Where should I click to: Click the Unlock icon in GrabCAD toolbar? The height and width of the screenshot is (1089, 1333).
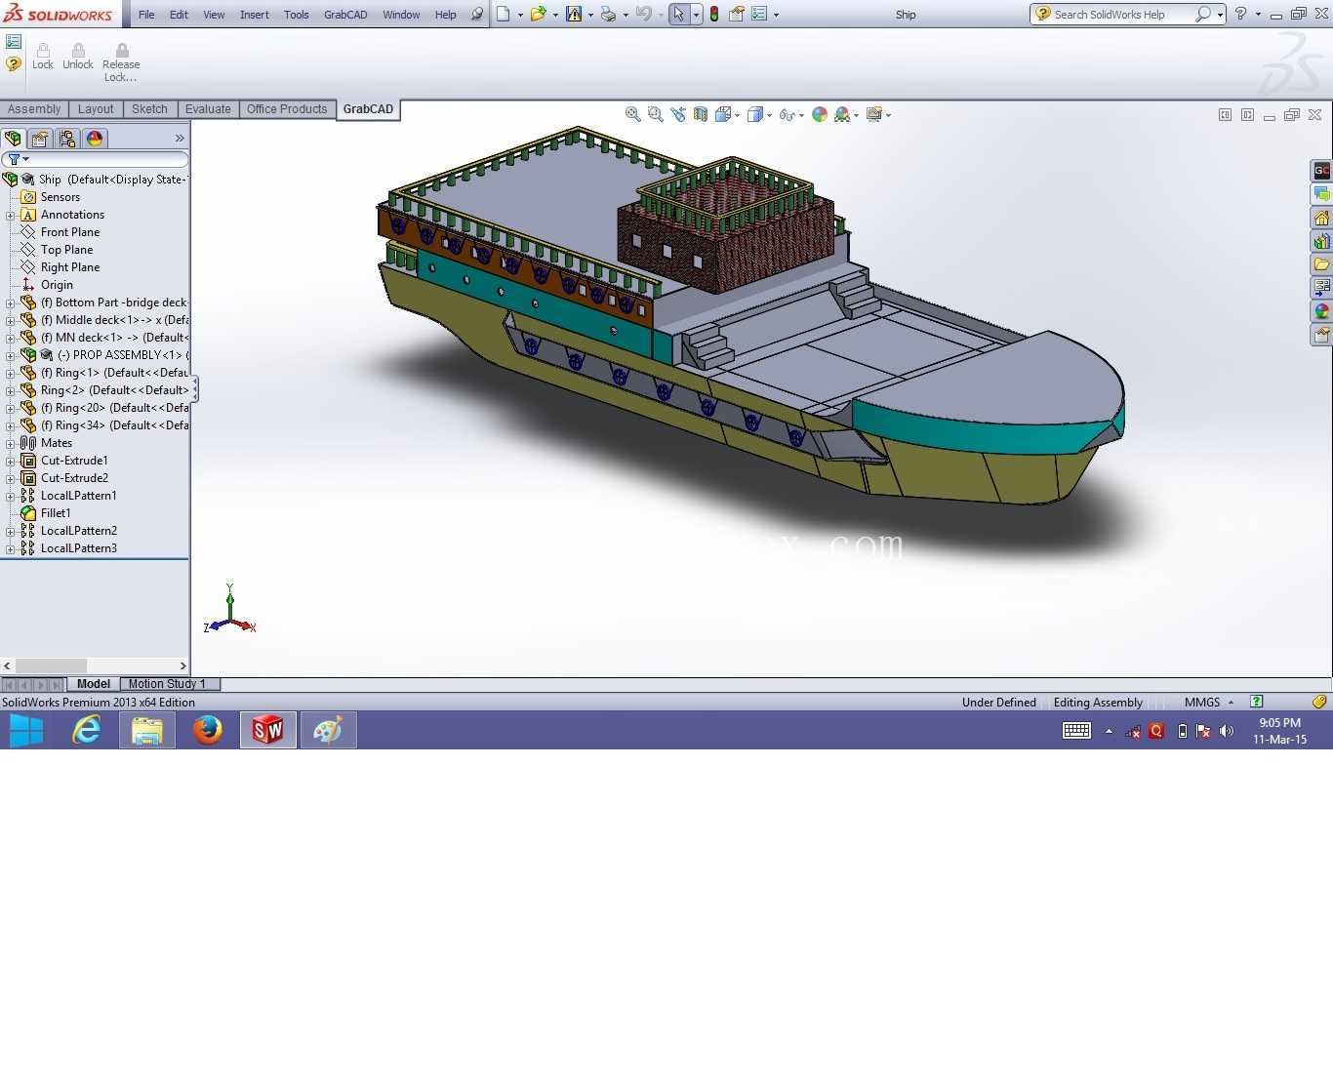pyautogui.click(x=78, y=57)
